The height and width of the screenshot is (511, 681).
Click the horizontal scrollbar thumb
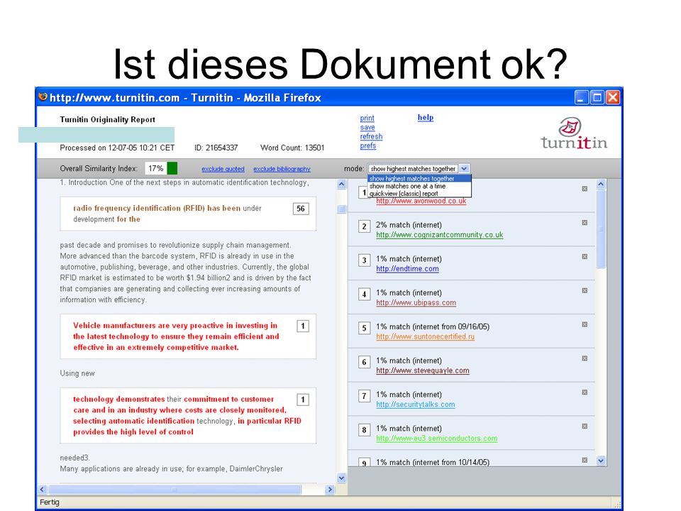click(x=175, y=489)
